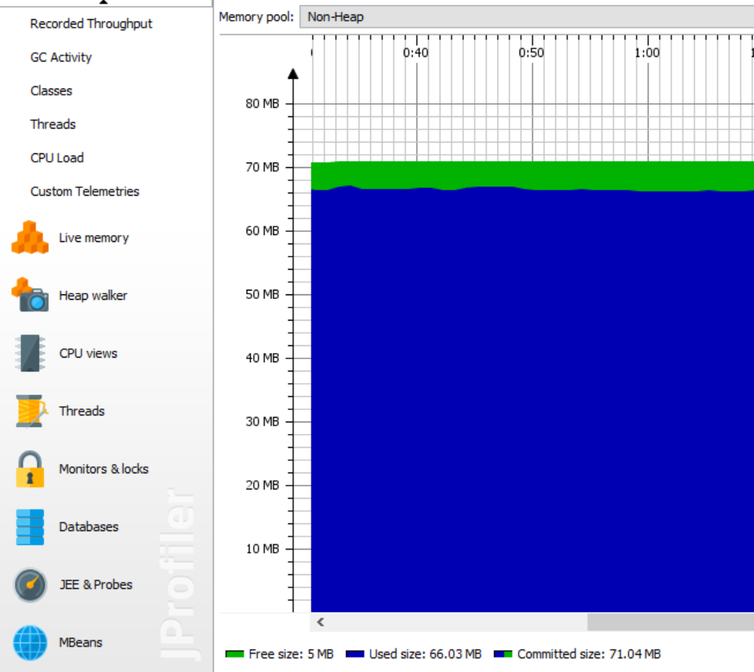Open the Monitors & locks padlock icon
The height and width of the screenshot is (672, 754).
point(30,469)
